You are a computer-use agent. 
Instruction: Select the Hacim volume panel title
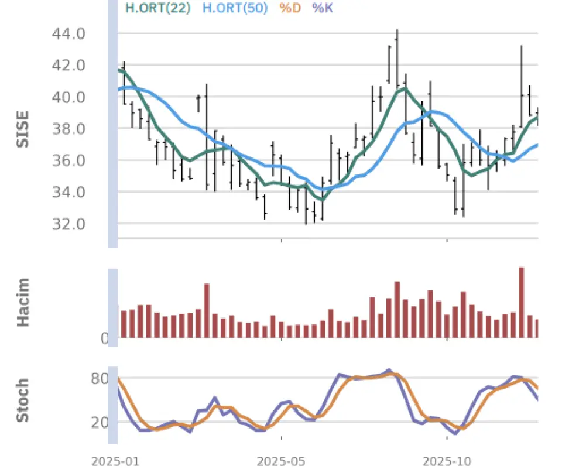23,302
